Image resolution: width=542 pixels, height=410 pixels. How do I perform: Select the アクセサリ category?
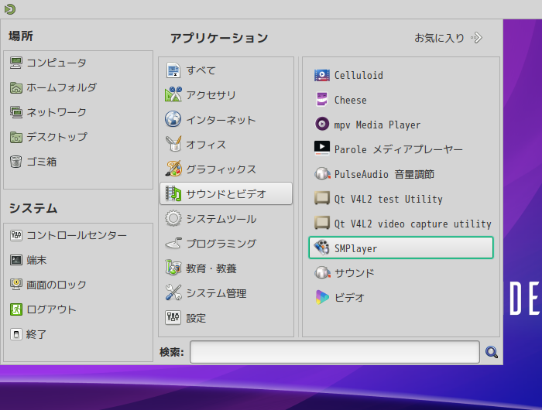point(226,95)
